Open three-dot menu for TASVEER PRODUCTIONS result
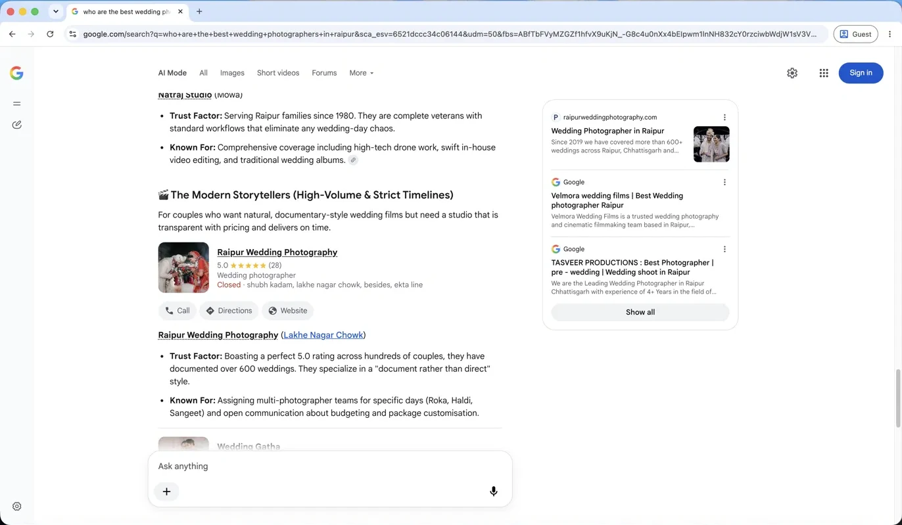The image size is (902, 525). (x=724, y=250)
